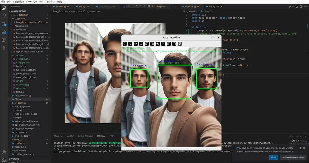Screen dimensions: 309x163
Task: Pan down in Face Detection window
Action: (141, 44)
